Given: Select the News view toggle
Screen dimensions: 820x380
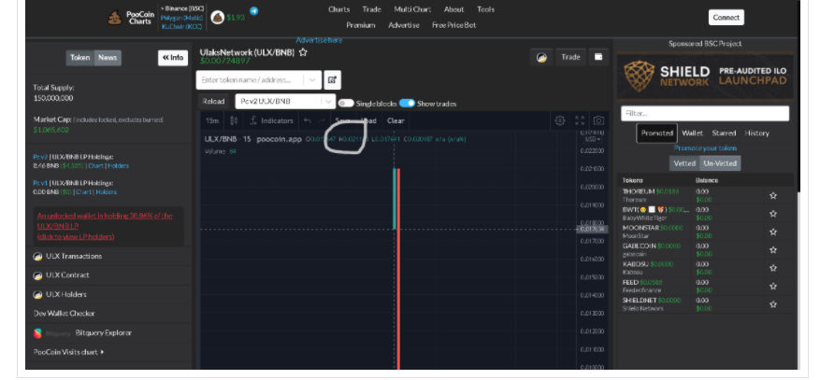Looking at the screenshot, I should pyautogui.click(x=108, y=58).
